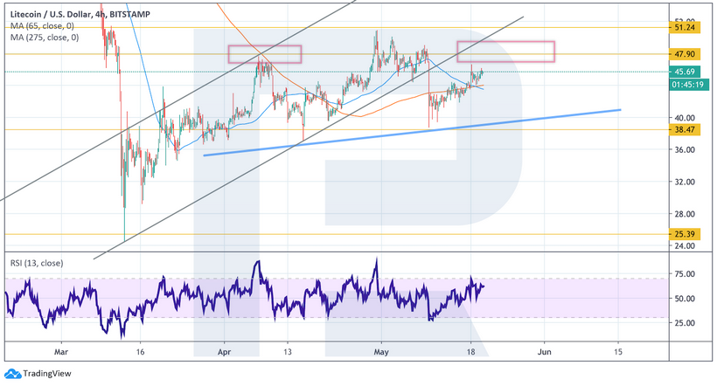
Task: Click the Mar label on the time axis
Action: [60, 352]
